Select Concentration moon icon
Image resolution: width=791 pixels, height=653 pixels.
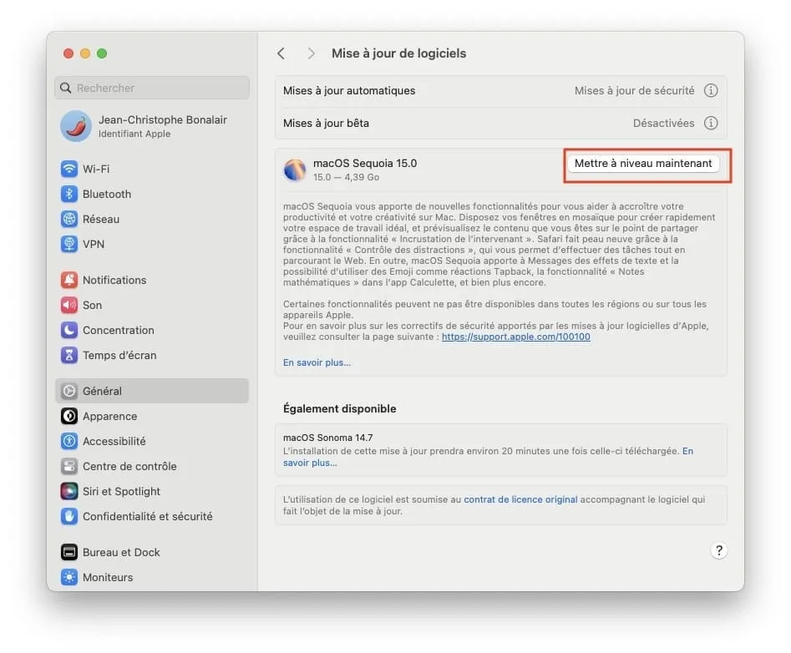[x=69, y=330]
